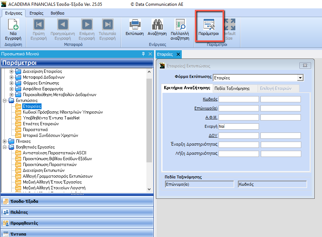Click the Επώνυμο(ία) field label link
This screenshot has height=237, width=322.
[206, 108]
